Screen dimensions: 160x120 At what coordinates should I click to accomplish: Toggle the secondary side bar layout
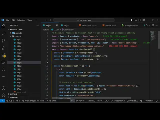coord(140,20)
